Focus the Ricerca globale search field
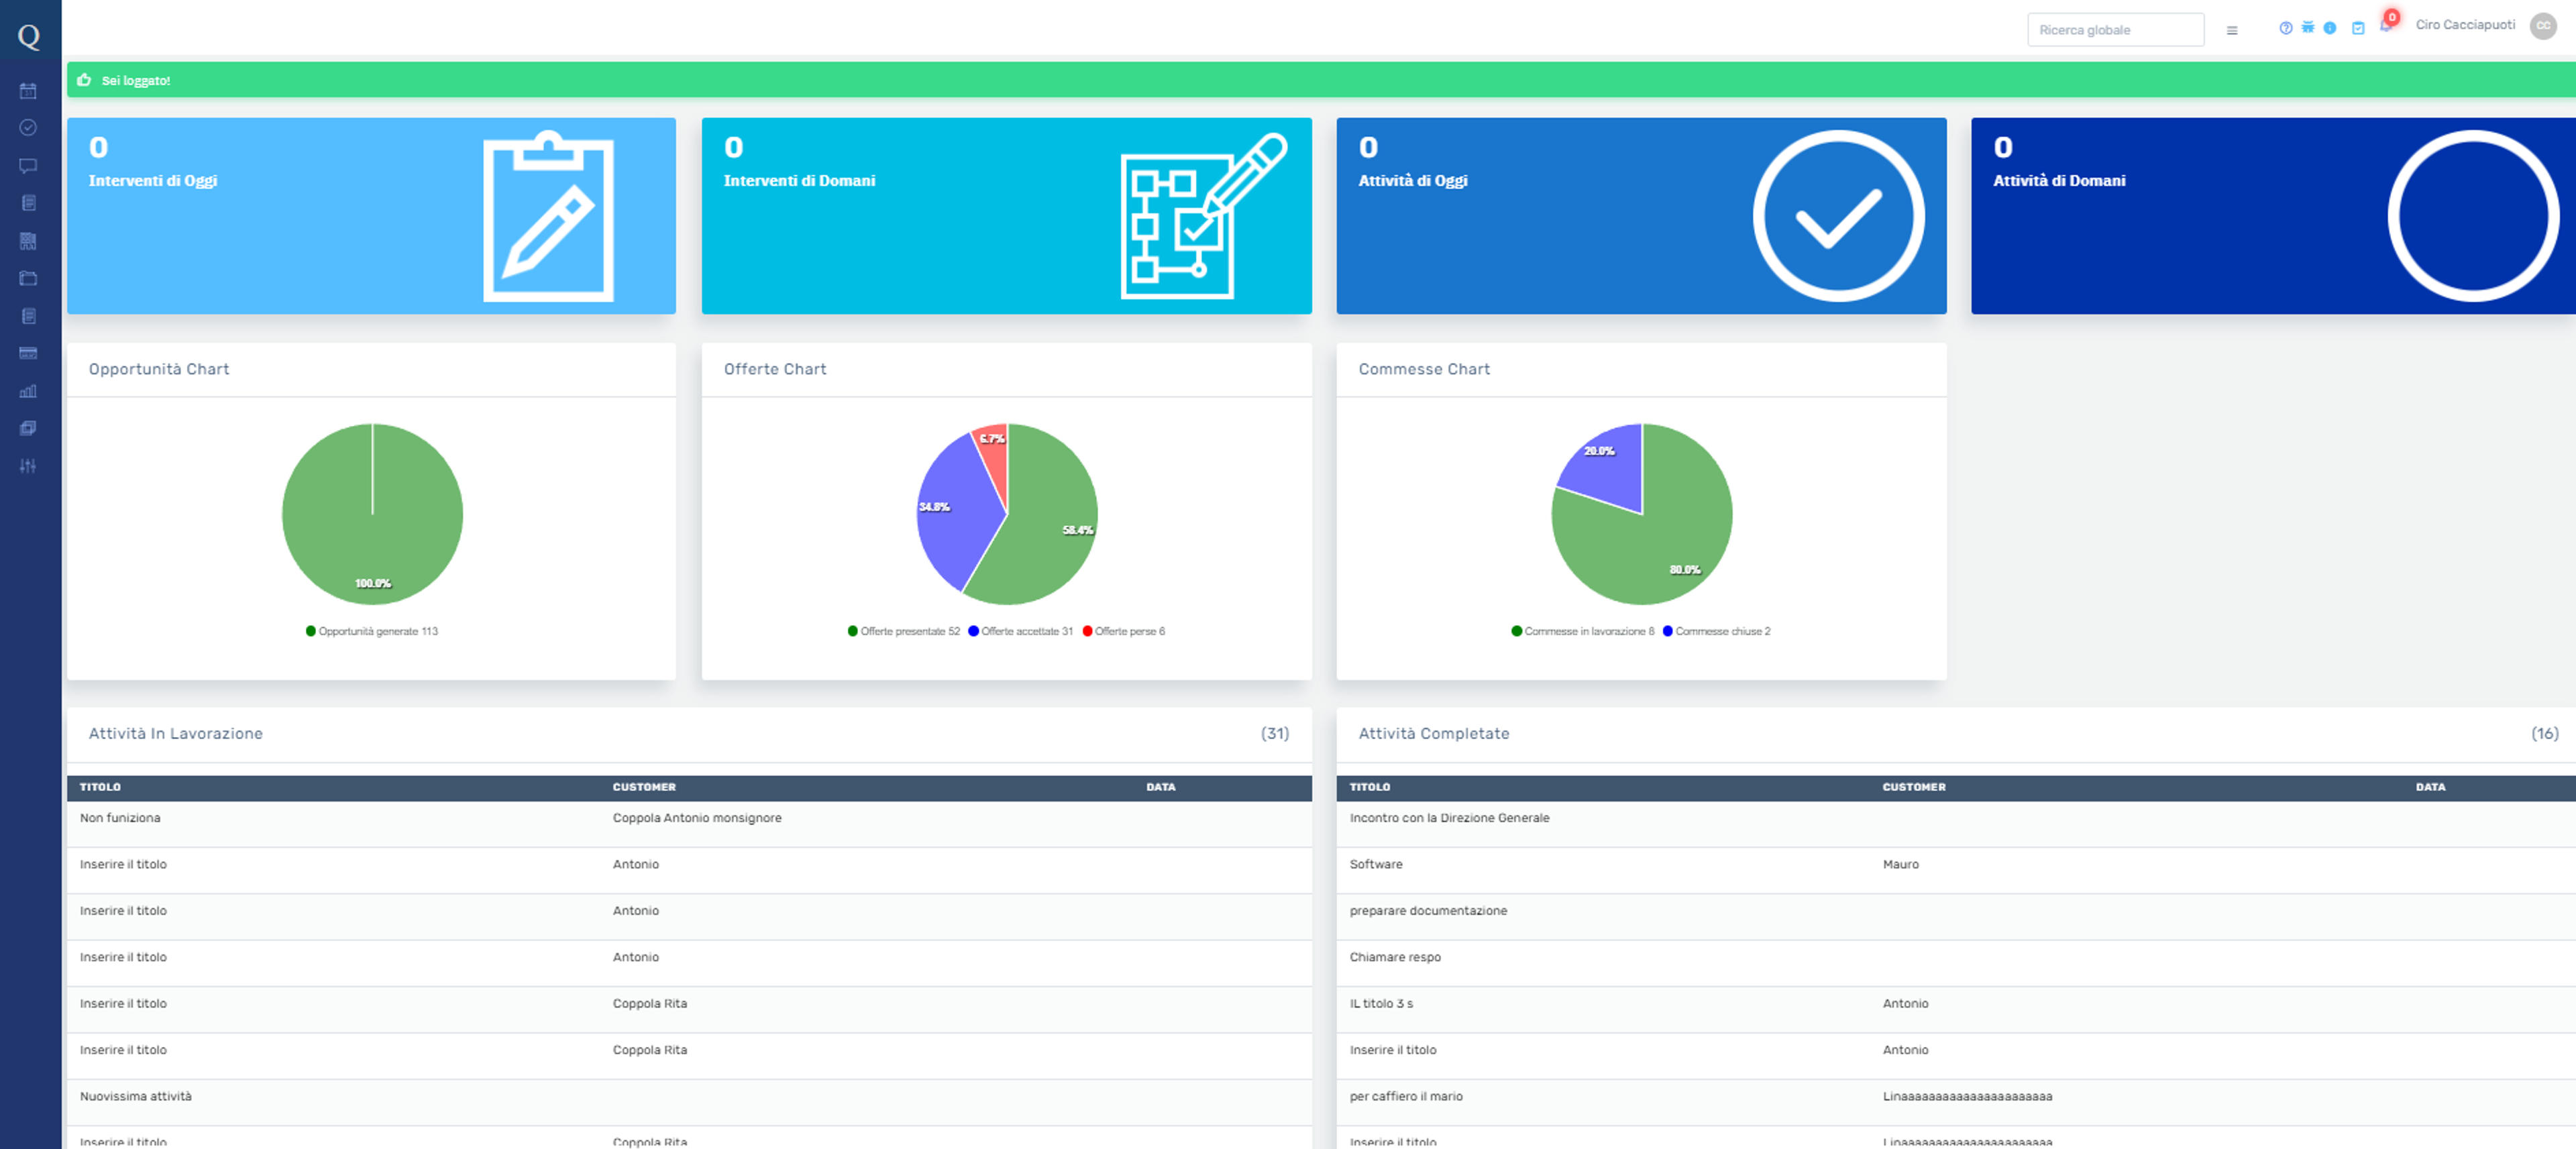Screen dimensions: 2576x1149 click(x=2115, y=30)
